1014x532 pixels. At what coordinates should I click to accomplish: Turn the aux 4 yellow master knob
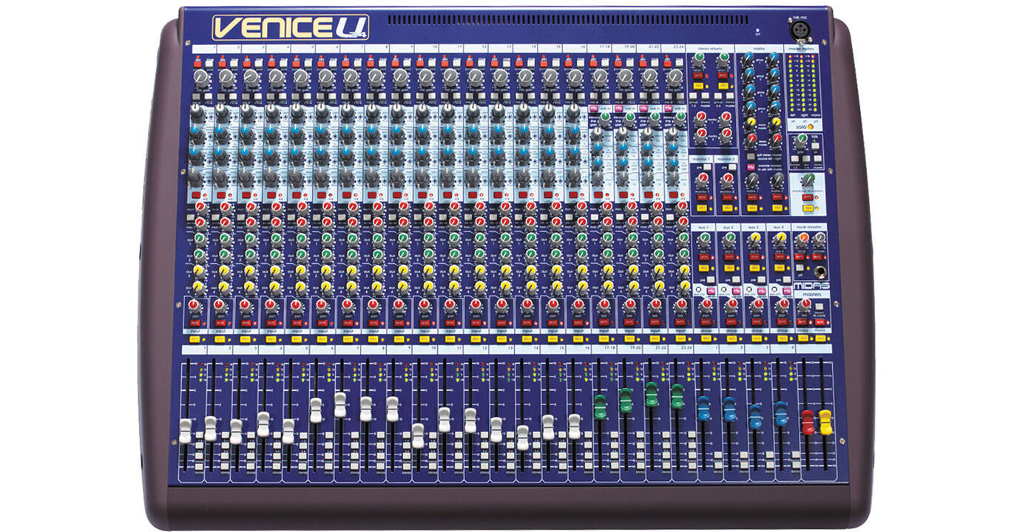click(x=780, y=239)
